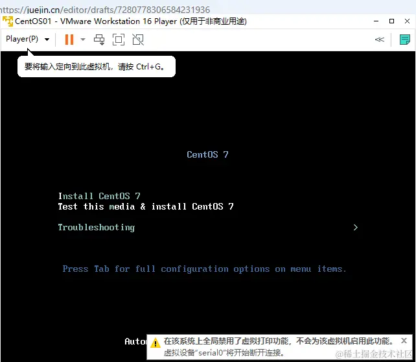Image resolution: width=416 pixels, height=362 pixels.
Task: Close the VMware Player window
Action: point(407,21)
